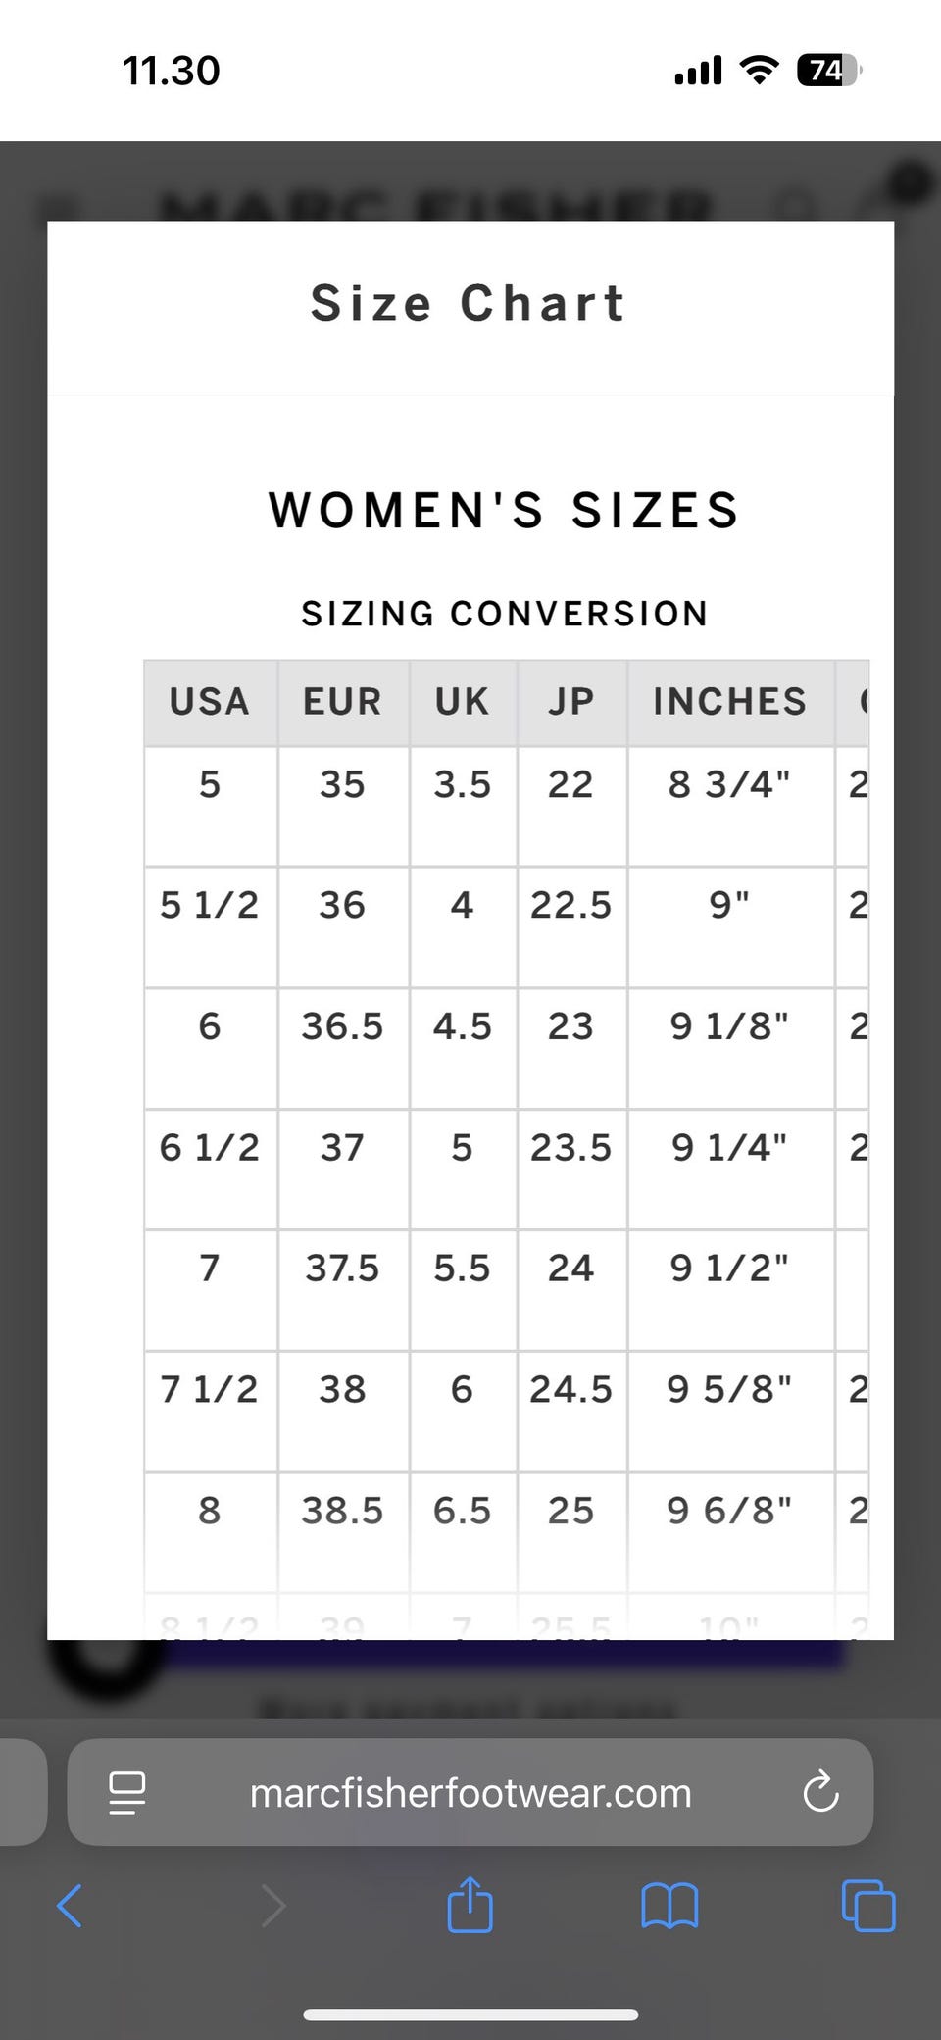Image resolution: width=941 pixels, height=2040 pixels.
Task: Tap the battery indicator in status bar
Action: pos(827,71)
